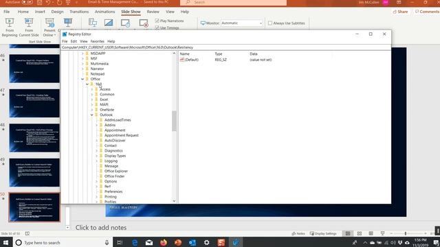440x247 pixels.
Task: Toggle the Use Timings checkbox
Action: [157, 27]
